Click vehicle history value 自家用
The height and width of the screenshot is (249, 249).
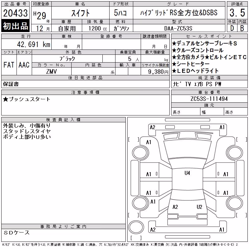(x=67, y=29)
